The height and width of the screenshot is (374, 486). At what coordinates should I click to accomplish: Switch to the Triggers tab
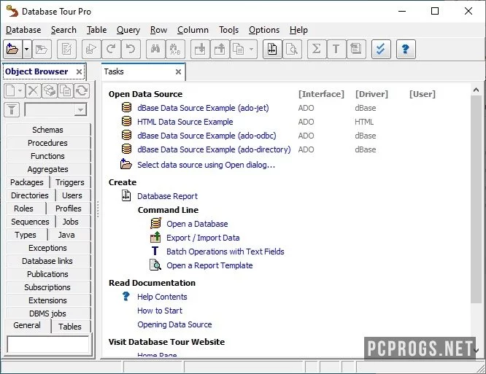[x=70, y=182]
